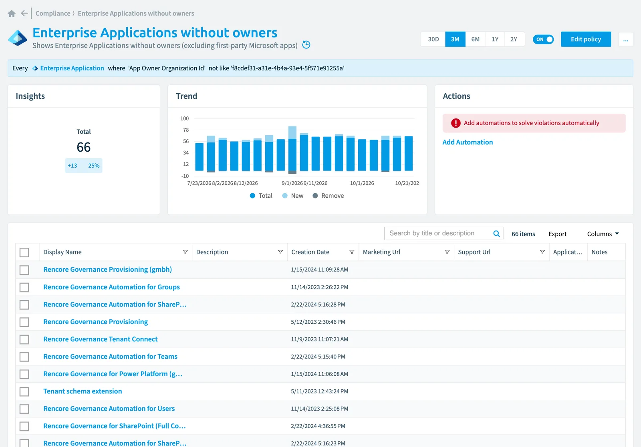Viewport: 641px width, 447px height.
Task: Switch to the 2Y range
Action: pos(514,39)
